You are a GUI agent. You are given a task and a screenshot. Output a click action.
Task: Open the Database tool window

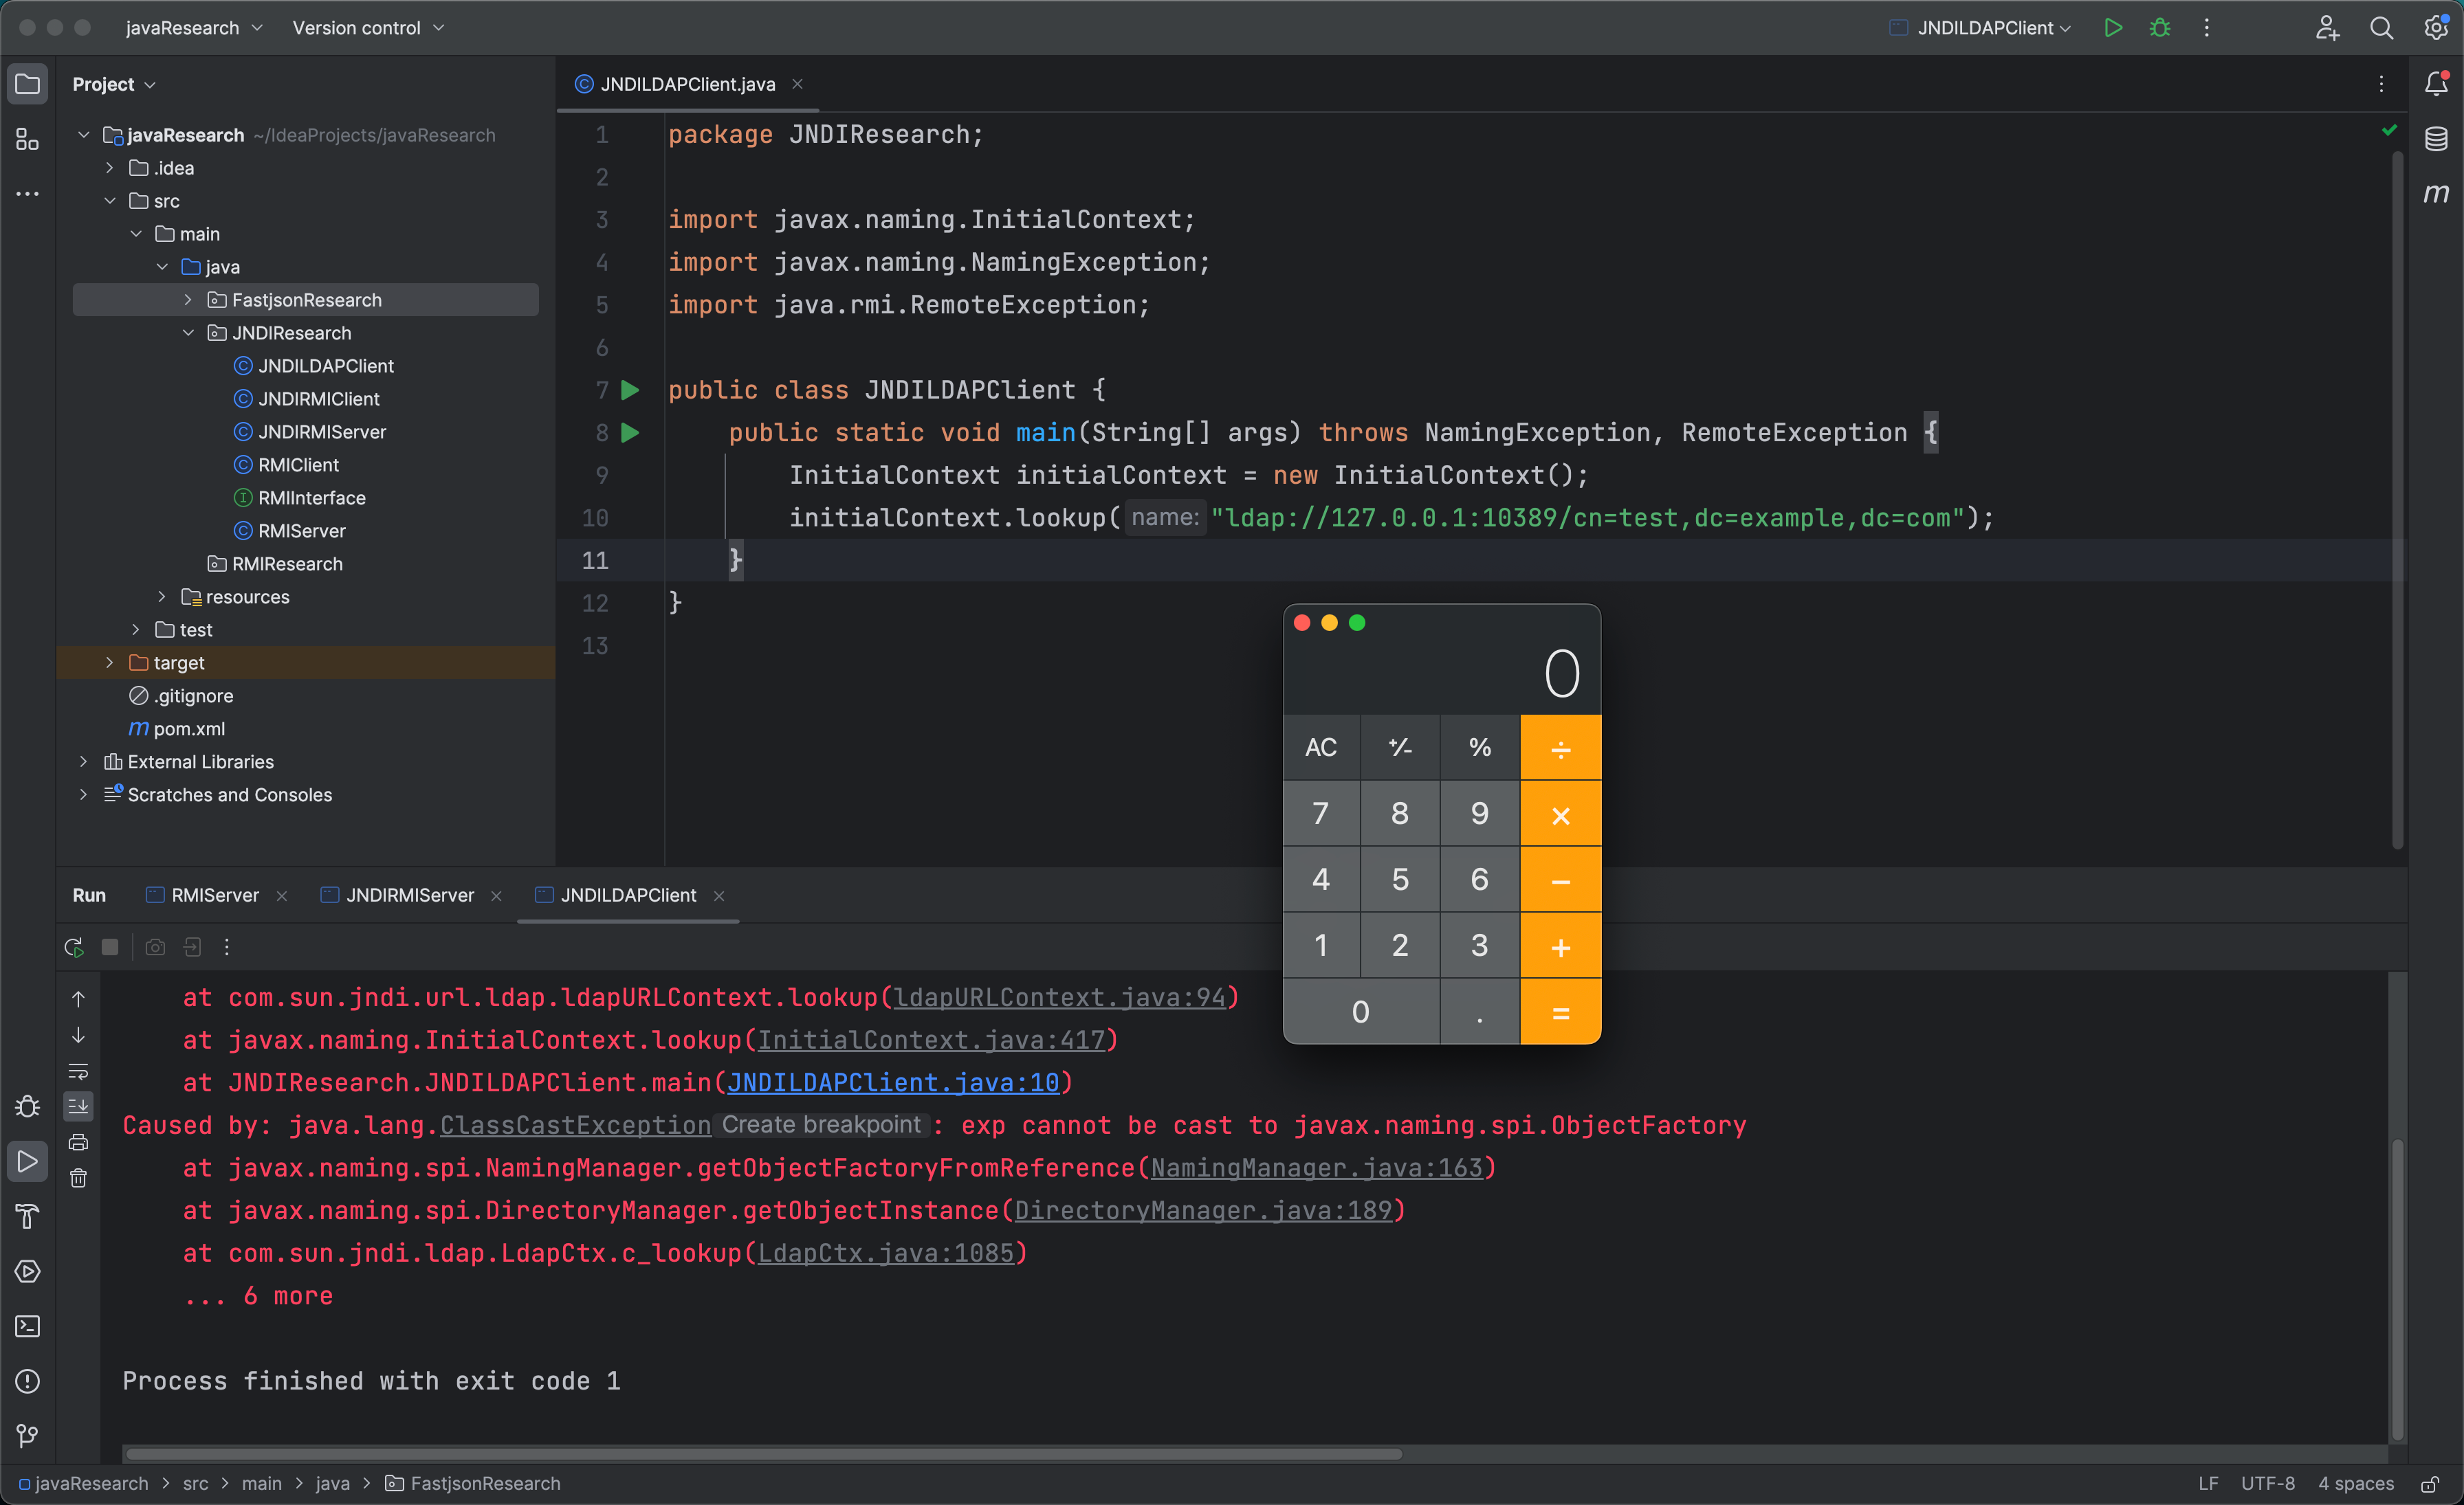tap(2436, 139)
